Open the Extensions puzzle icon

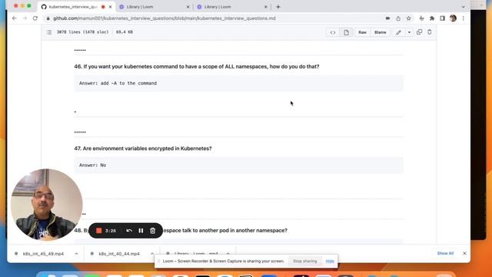coord(432,18)
